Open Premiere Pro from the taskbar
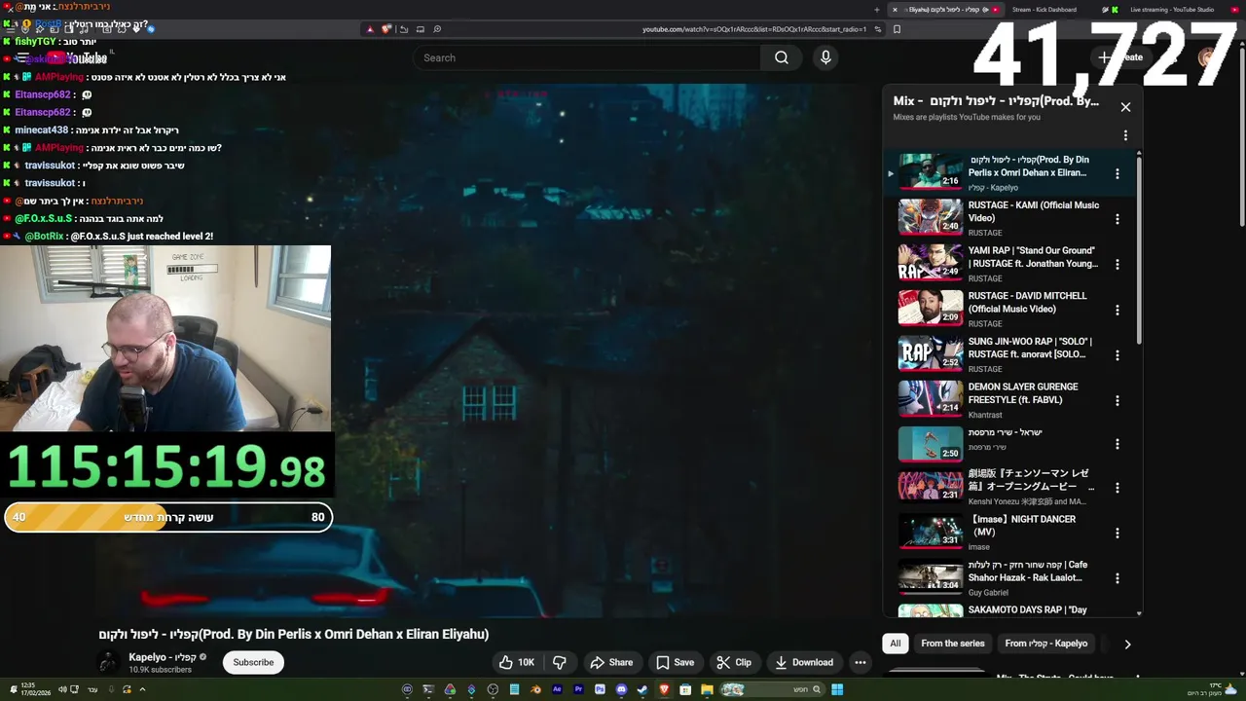Viewport: 1246px width, 701px height. 578,689
